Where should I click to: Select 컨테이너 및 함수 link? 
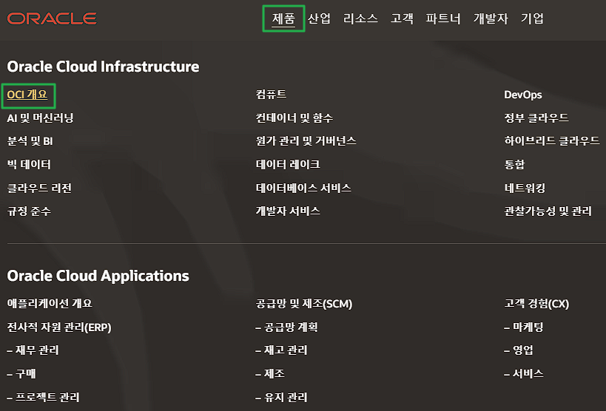coord(294,118)
